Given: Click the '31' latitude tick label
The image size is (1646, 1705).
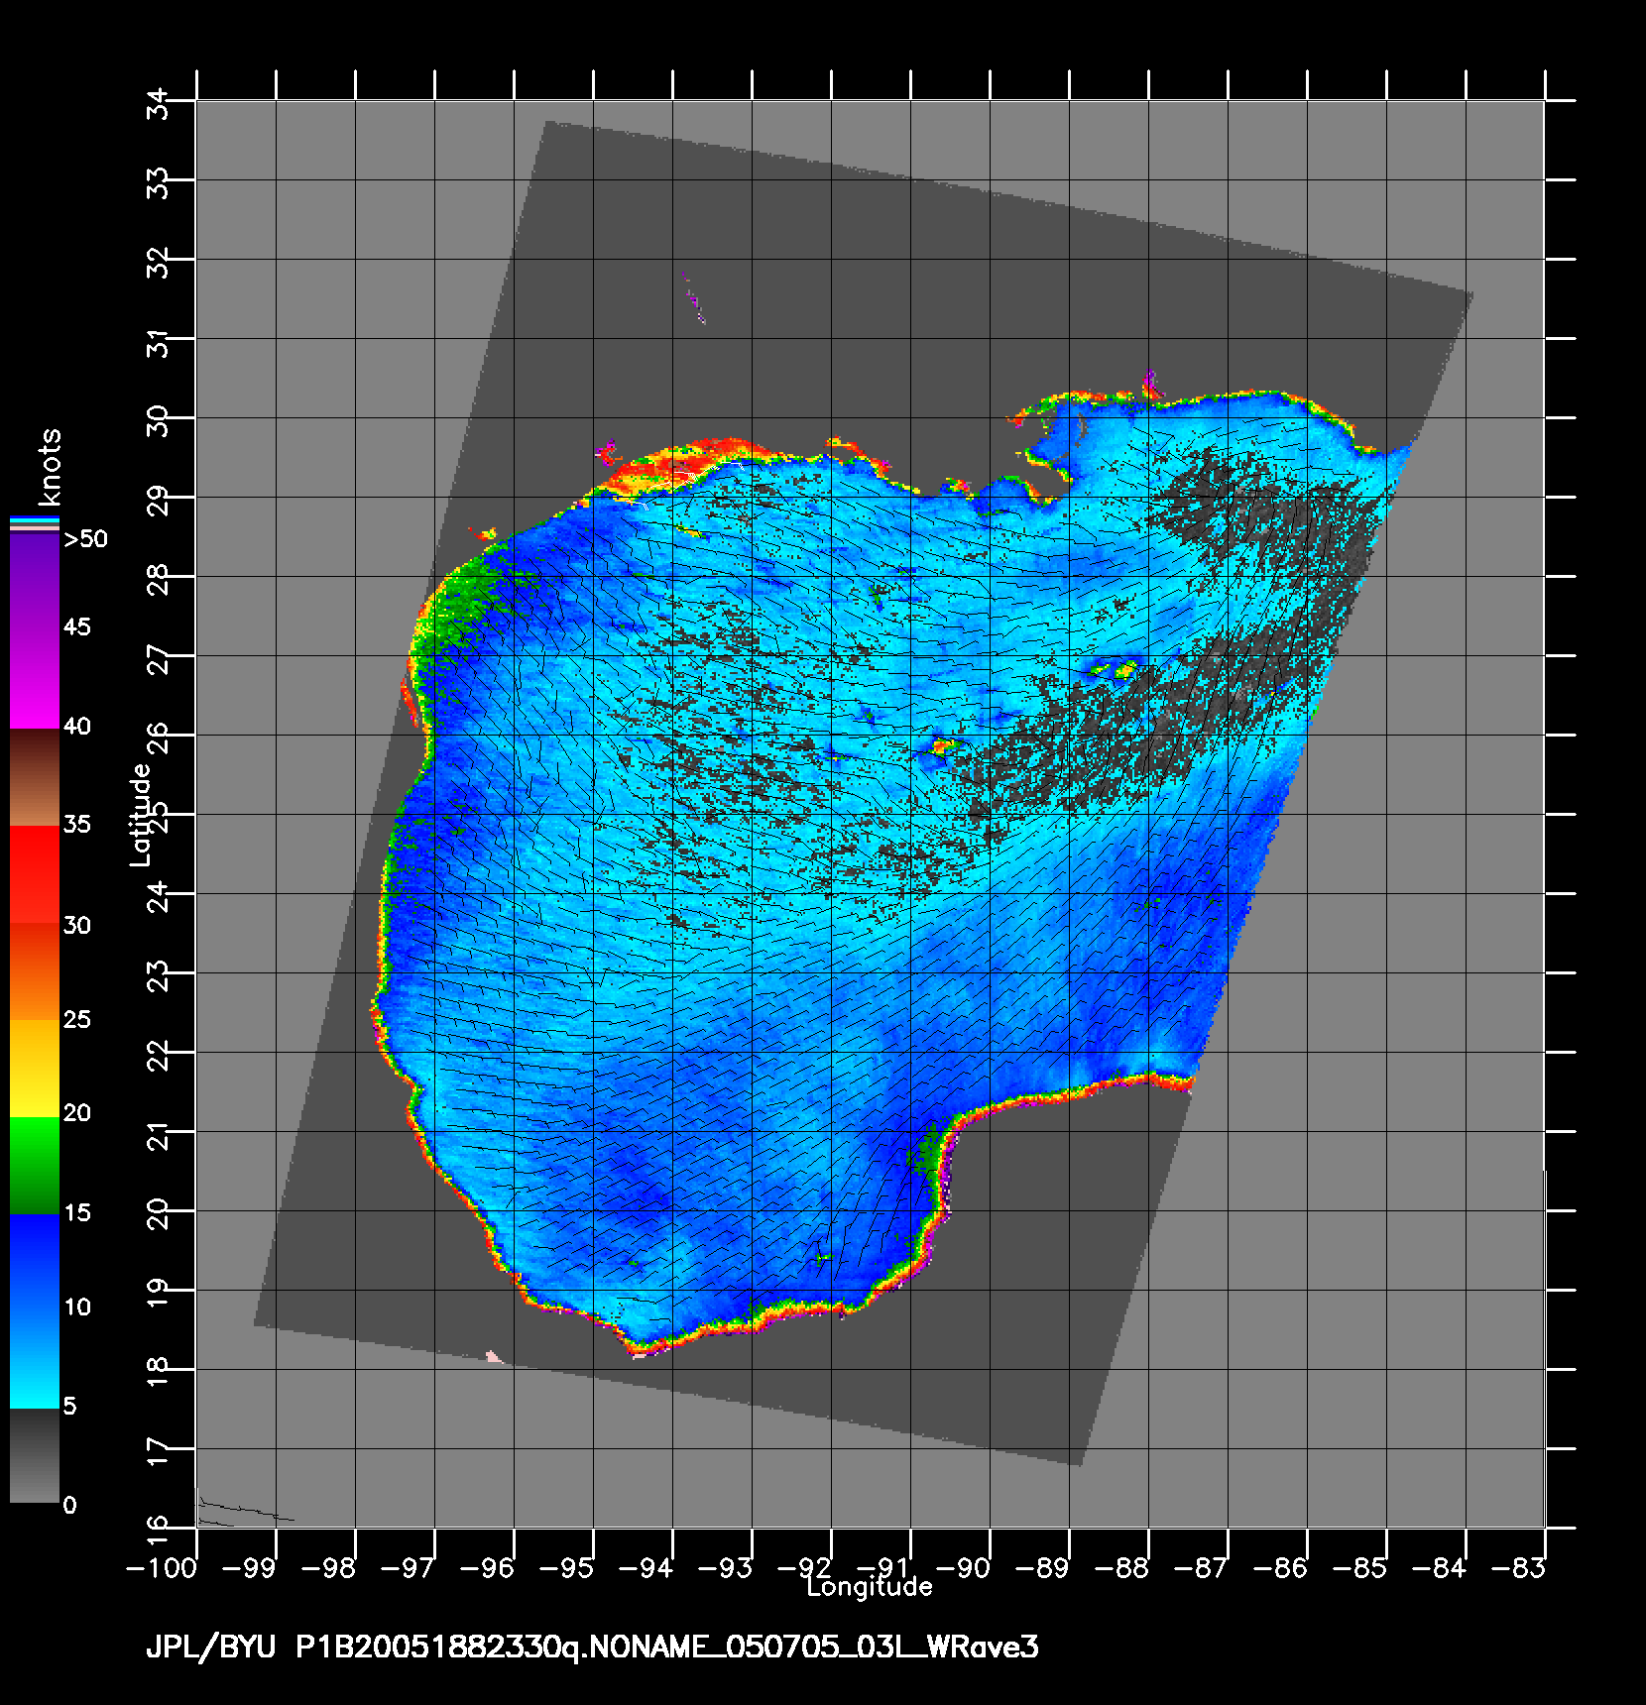Looking at the screenshot, I should (x=158, y=343).
